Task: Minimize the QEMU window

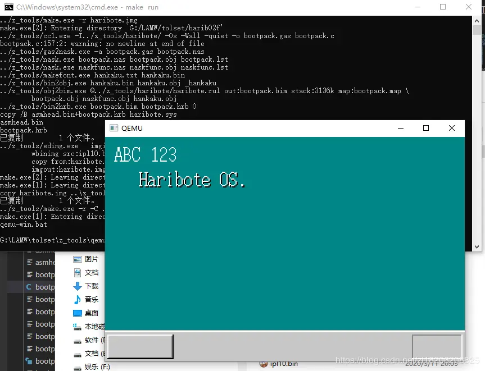Action: click(x=401, y=128)
